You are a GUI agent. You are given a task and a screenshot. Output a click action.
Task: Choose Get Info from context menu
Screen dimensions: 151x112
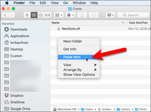79,49
